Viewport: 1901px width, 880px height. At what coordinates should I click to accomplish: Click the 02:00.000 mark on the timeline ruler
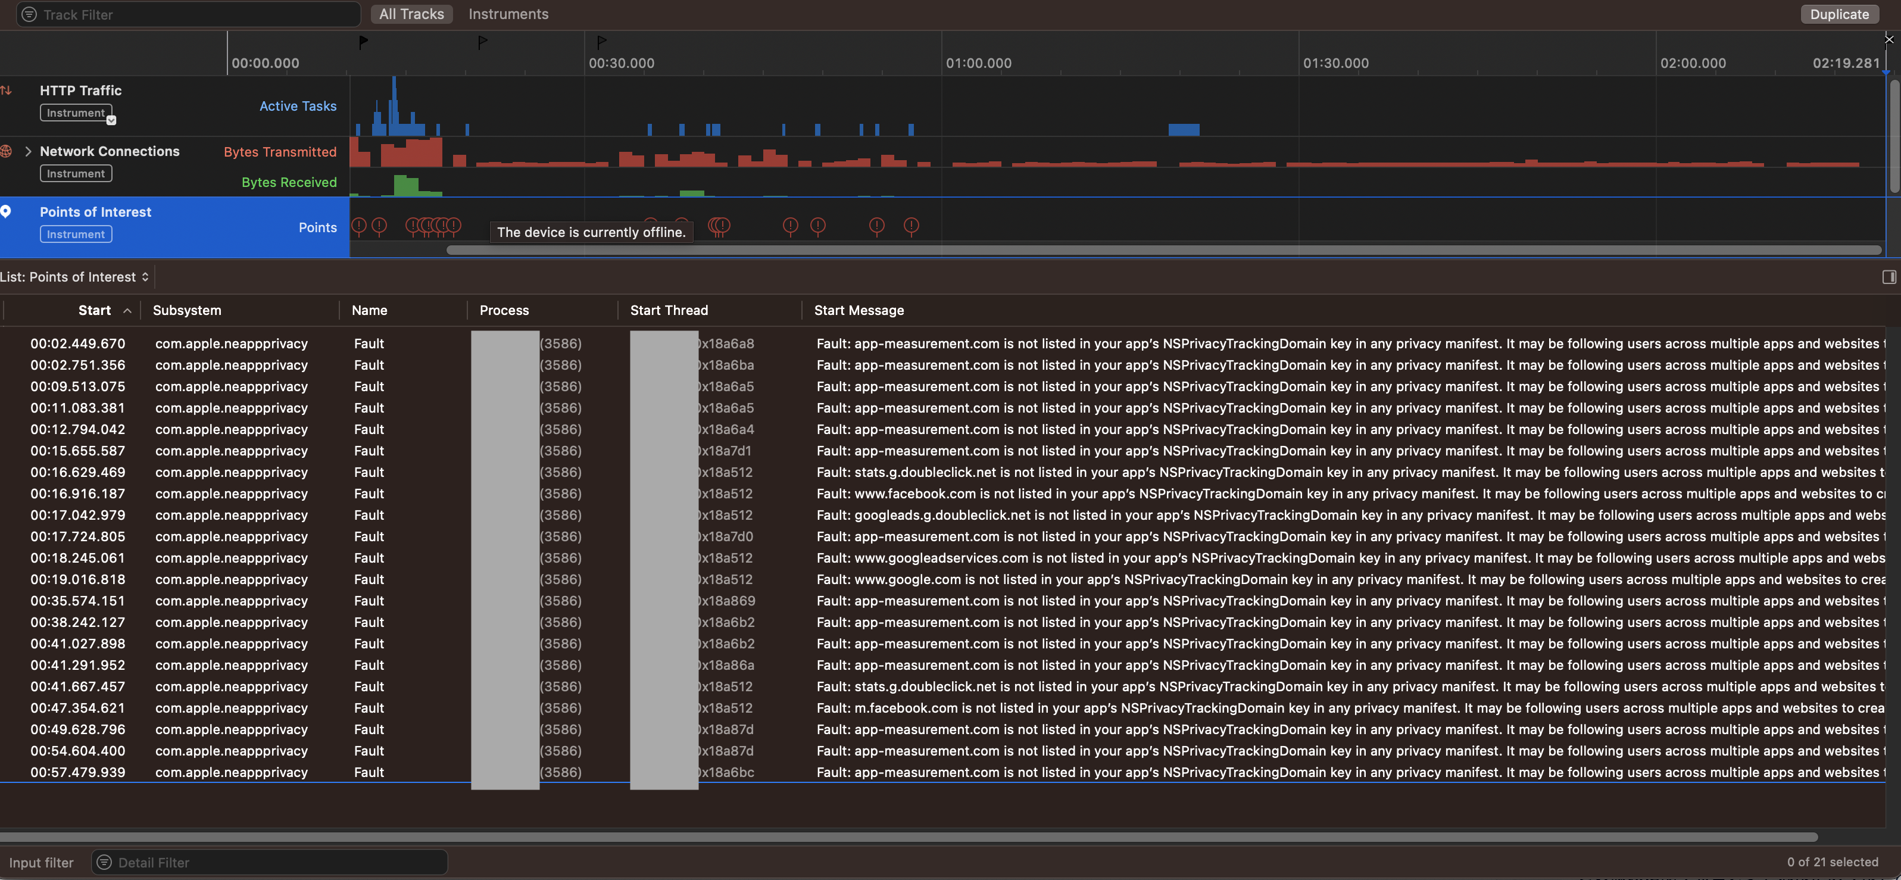(1693, 64)
